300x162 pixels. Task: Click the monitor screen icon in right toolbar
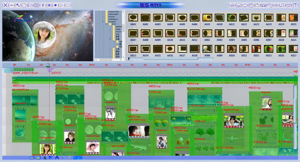coord(239,5)
